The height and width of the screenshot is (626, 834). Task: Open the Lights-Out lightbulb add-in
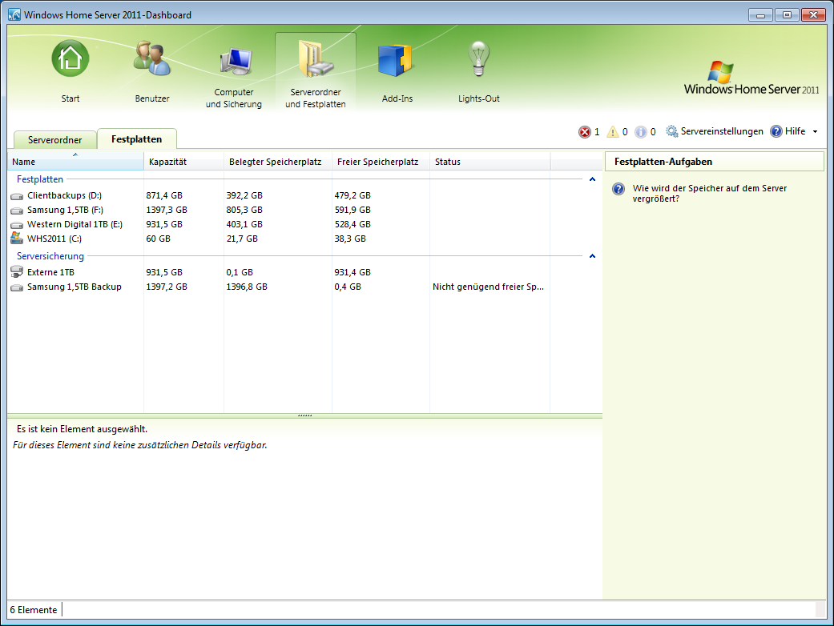point(479,58)
